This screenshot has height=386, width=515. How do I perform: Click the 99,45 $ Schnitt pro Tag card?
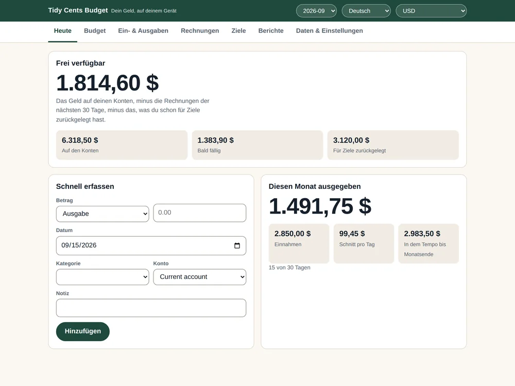(x=364, y=243)
